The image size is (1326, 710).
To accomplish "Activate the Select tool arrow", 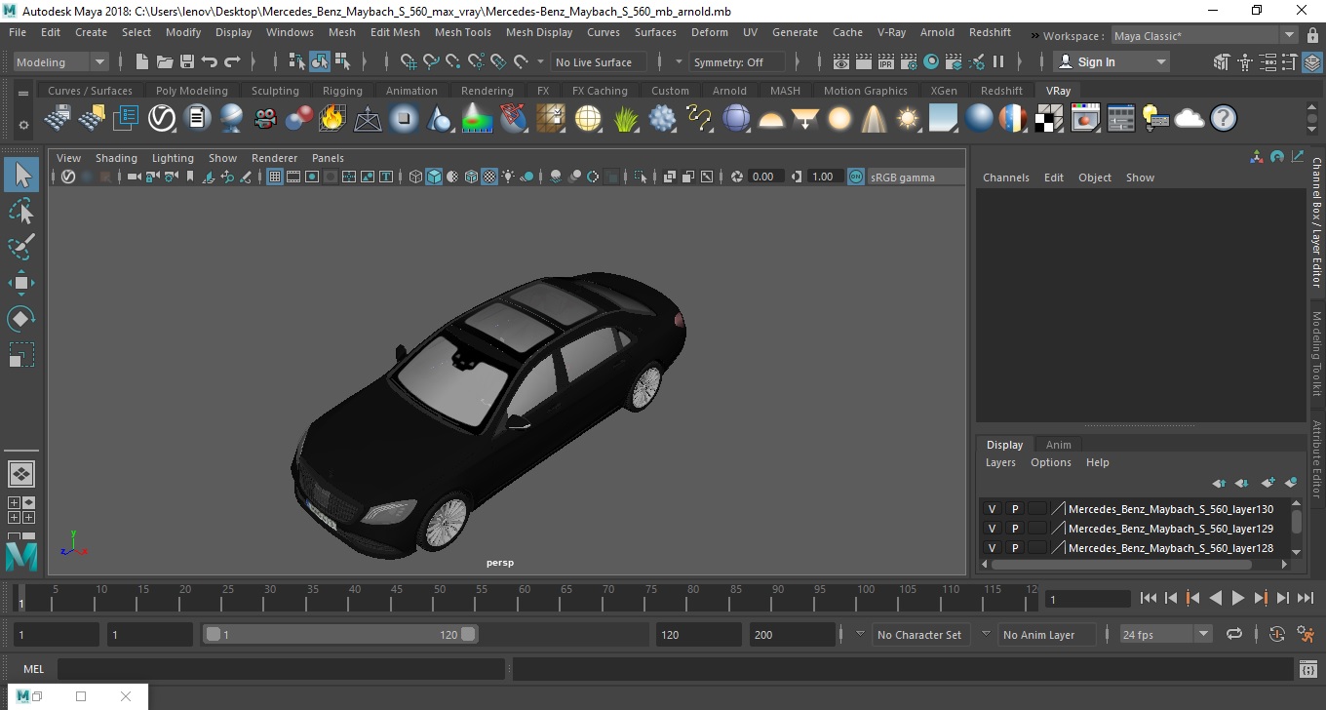I will coord(21,176).
